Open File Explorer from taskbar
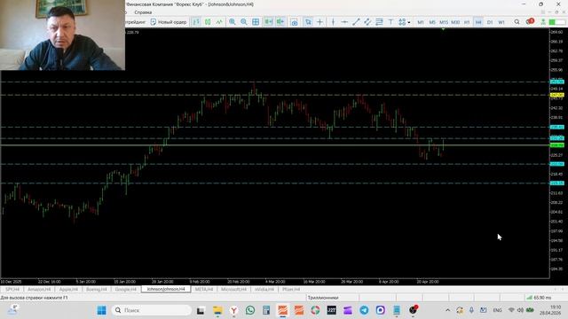The image size is (568, 319). click(217, 310)
